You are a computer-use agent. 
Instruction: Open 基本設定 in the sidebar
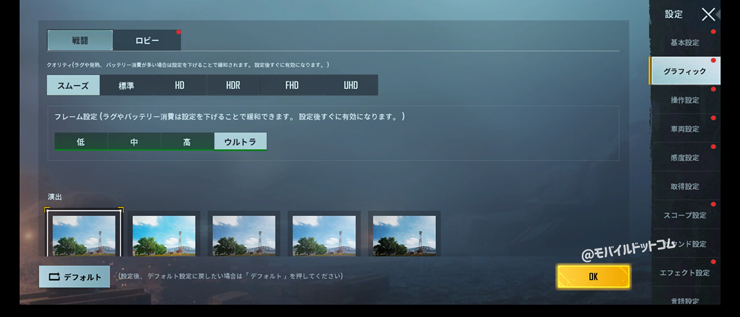point(684,43)
